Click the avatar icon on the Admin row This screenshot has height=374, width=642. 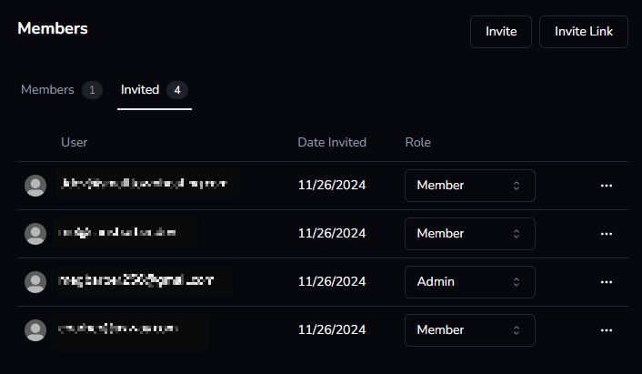35,282
